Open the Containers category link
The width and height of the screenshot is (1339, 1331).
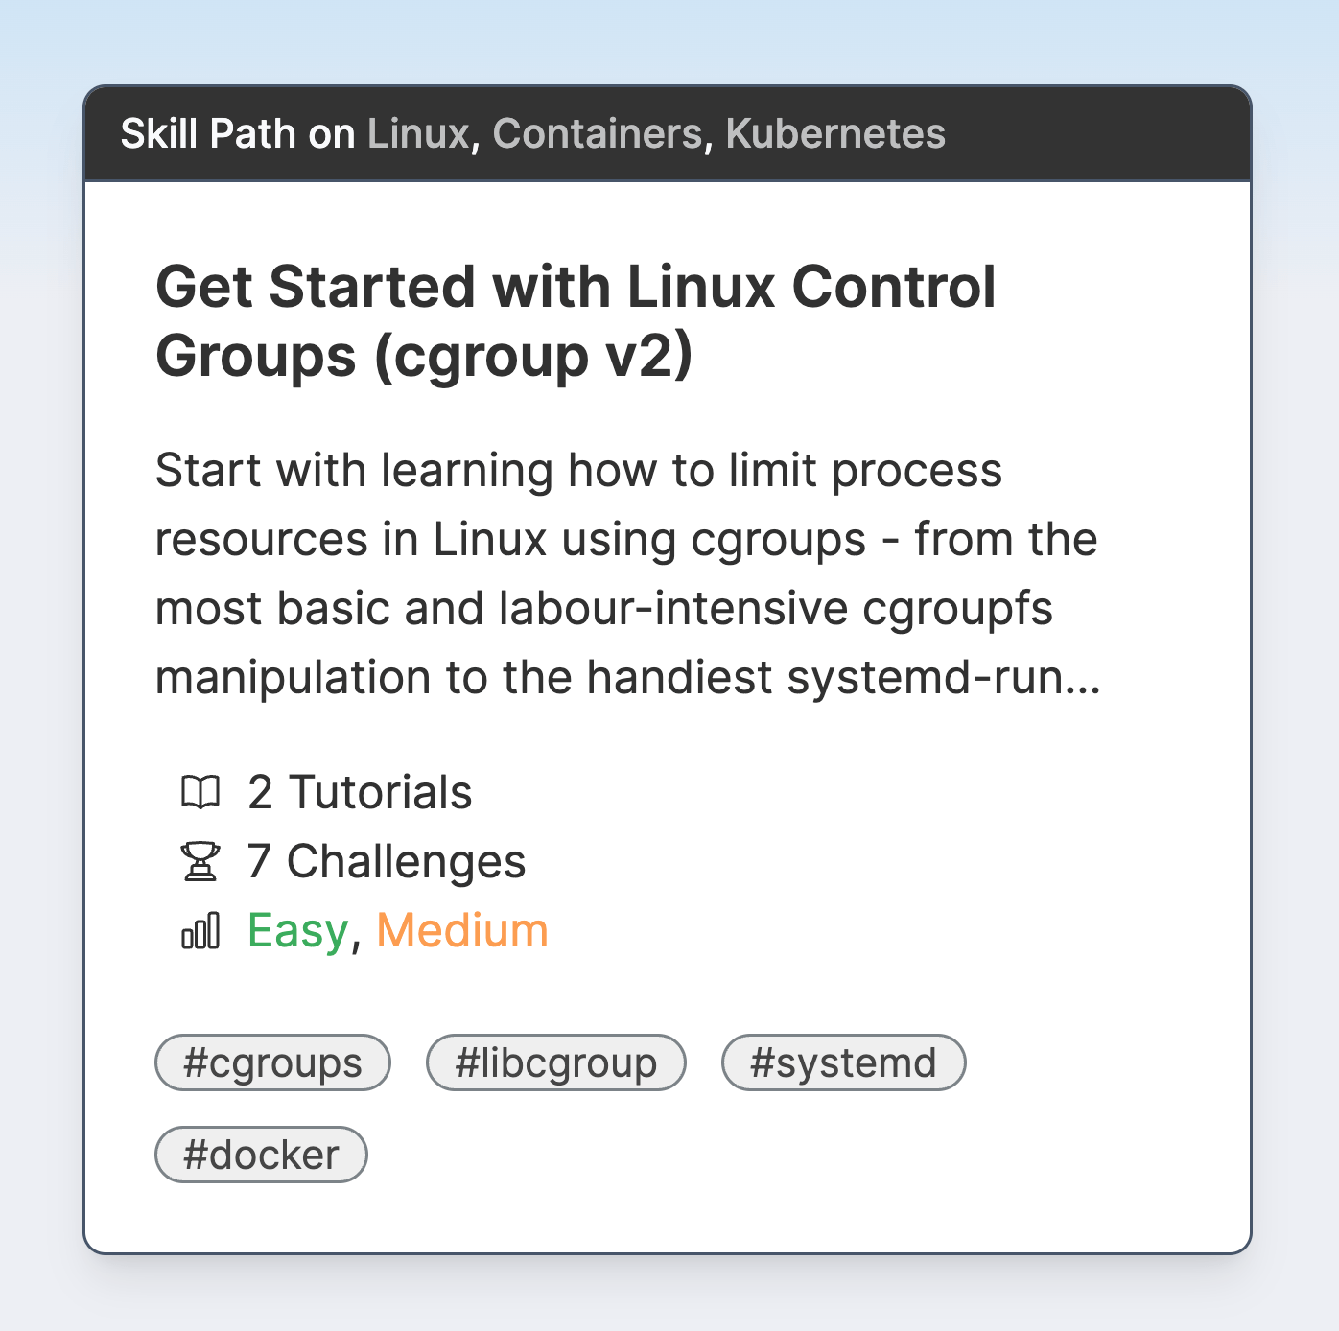(x=598, y=133)
